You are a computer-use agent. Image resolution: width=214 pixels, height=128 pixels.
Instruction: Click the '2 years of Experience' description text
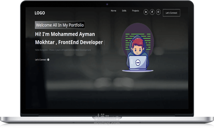point(63,50)
